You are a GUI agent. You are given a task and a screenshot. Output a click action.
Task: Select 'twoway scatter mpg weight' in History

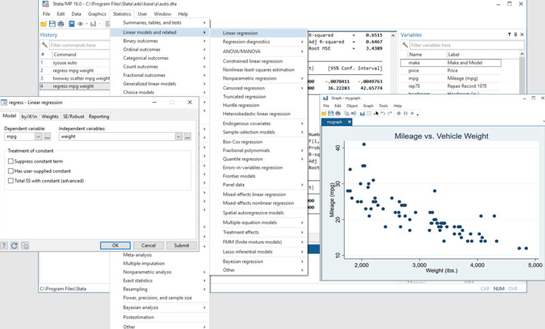click(x=75, y=78)
